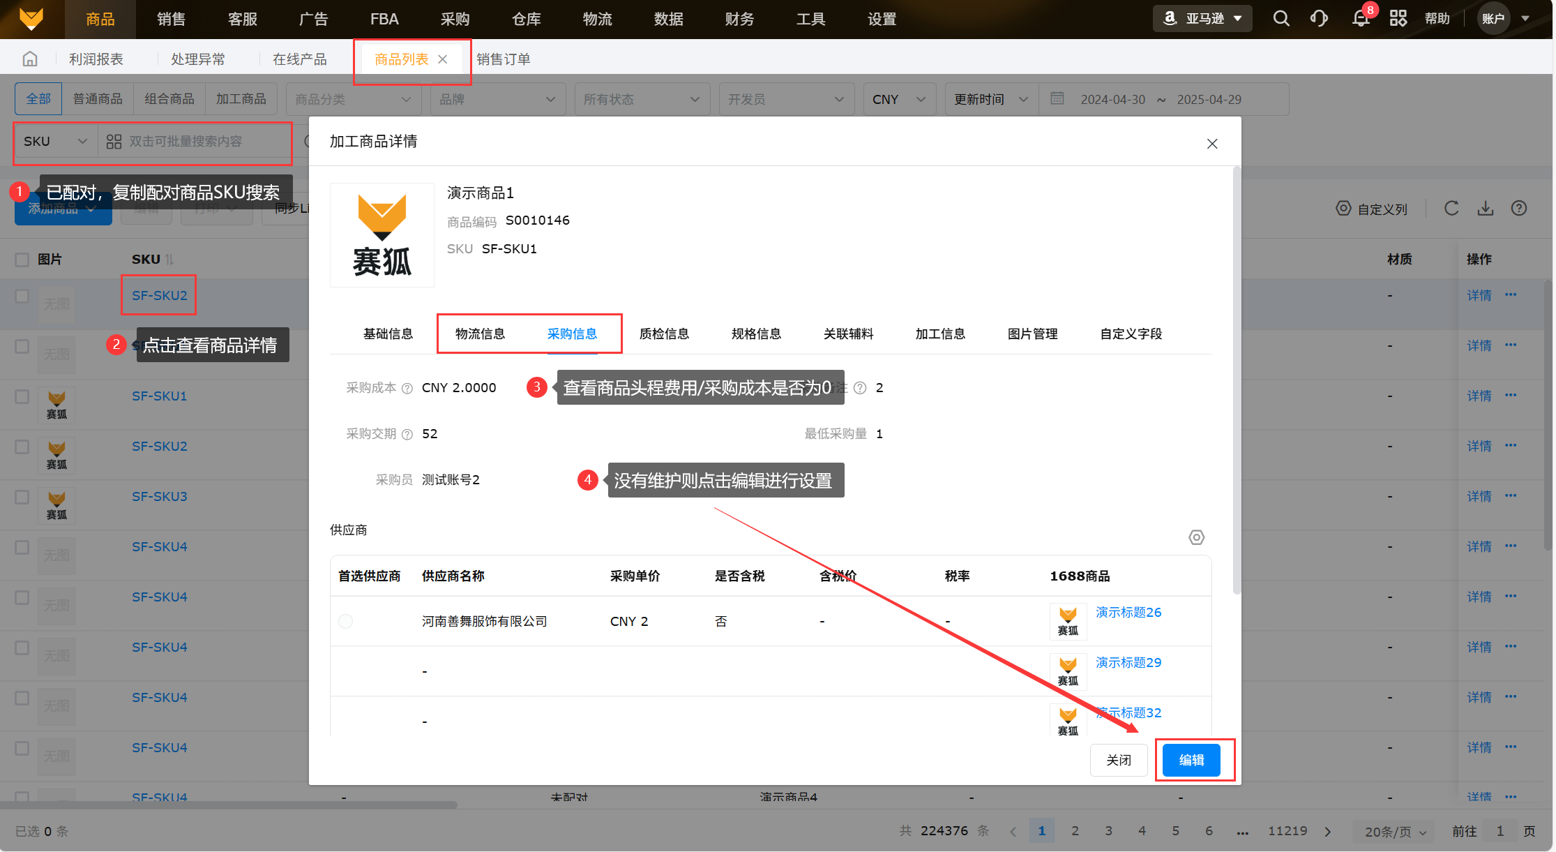Open the CNY currency dropdown
The image size is (1556, 852).
[x=898, y=99]
